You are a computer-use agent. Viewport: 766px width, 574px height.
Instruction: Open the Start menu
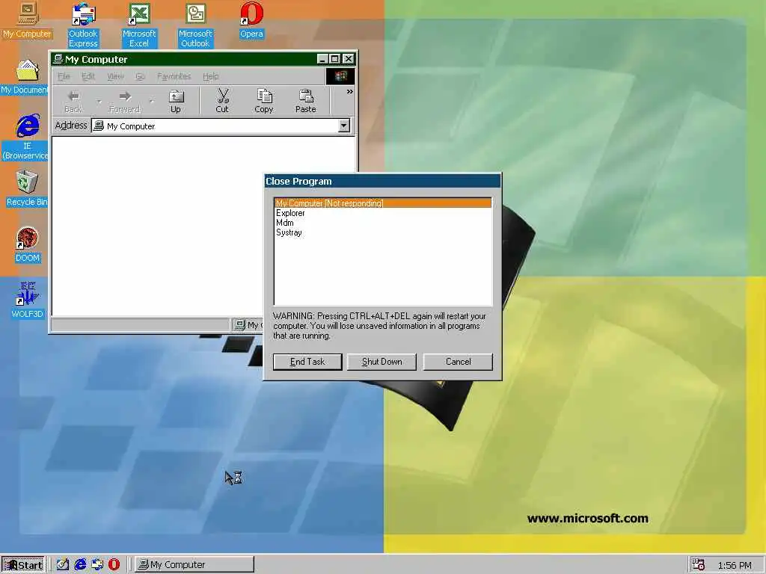coord(23,565)
